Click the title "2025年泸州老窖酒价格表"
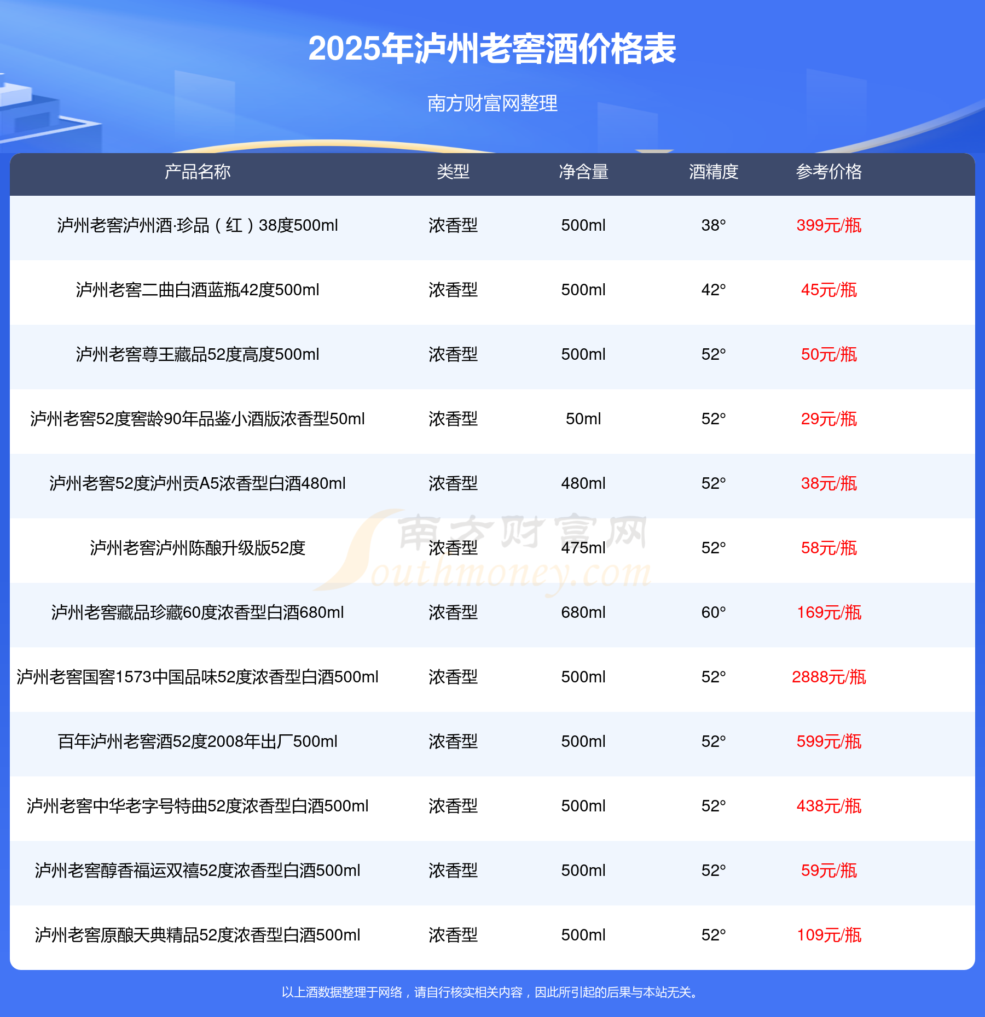985x1017 pixels. 493,49
